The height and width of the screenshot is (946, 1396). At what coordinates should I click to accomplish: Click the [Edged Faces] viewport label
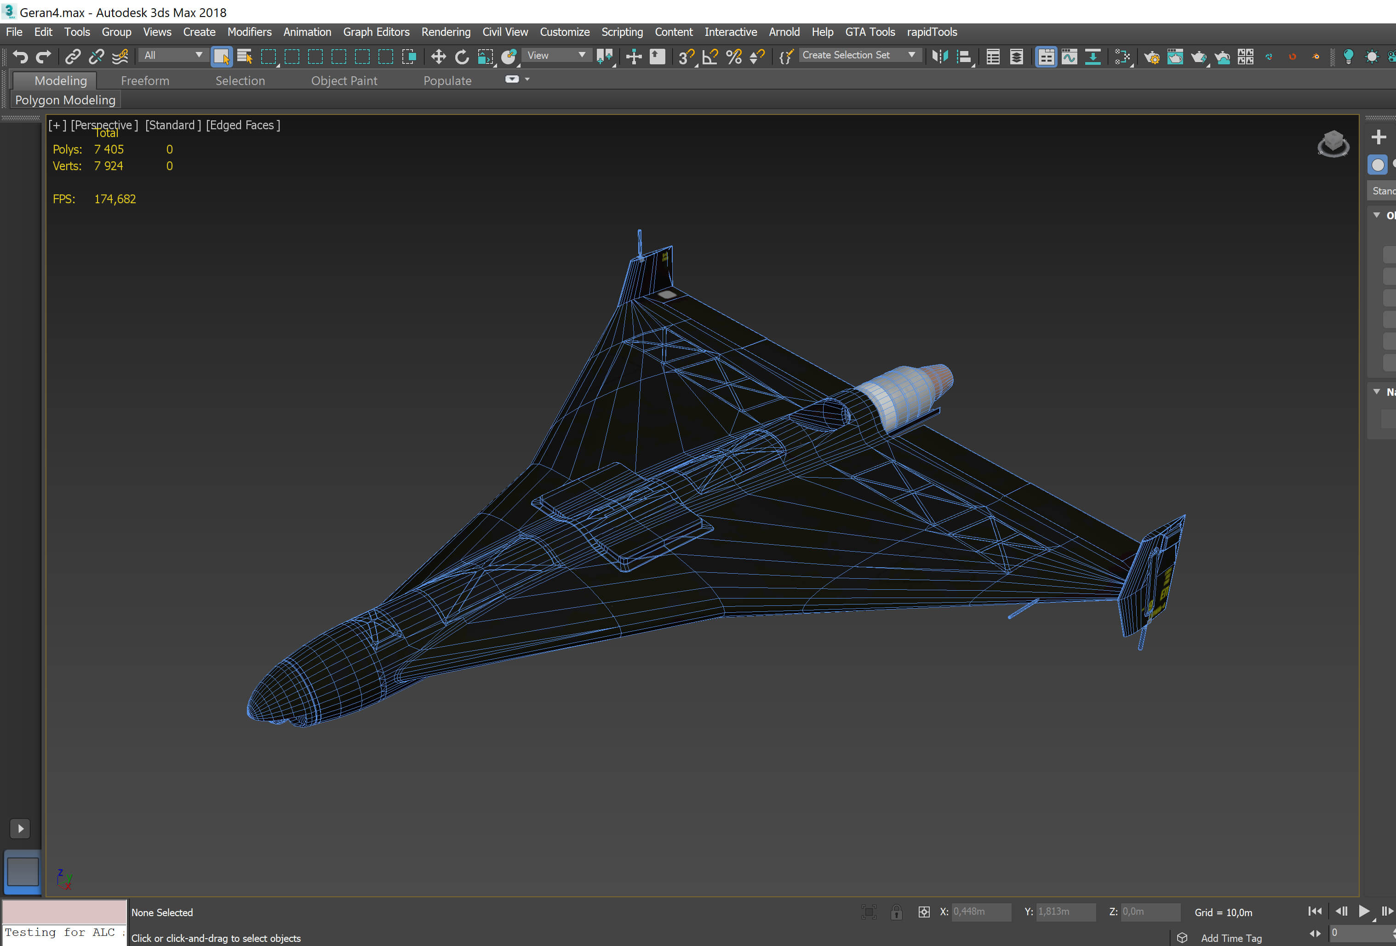243,125
